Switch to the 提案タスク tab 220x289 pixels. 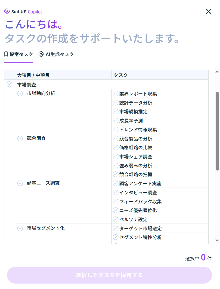19,54
